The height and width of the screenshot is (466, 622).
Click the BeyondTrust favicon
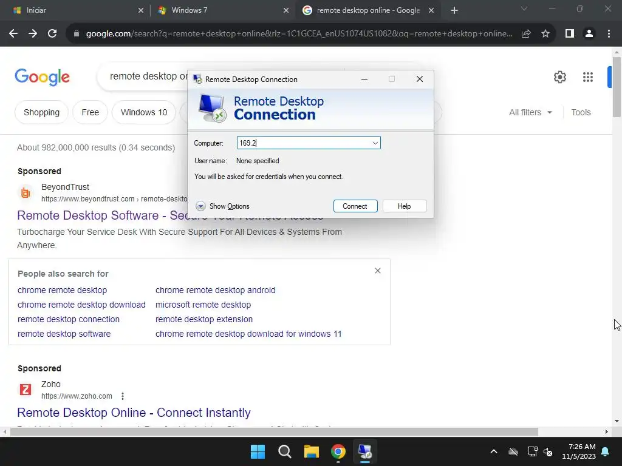[26, 193]
